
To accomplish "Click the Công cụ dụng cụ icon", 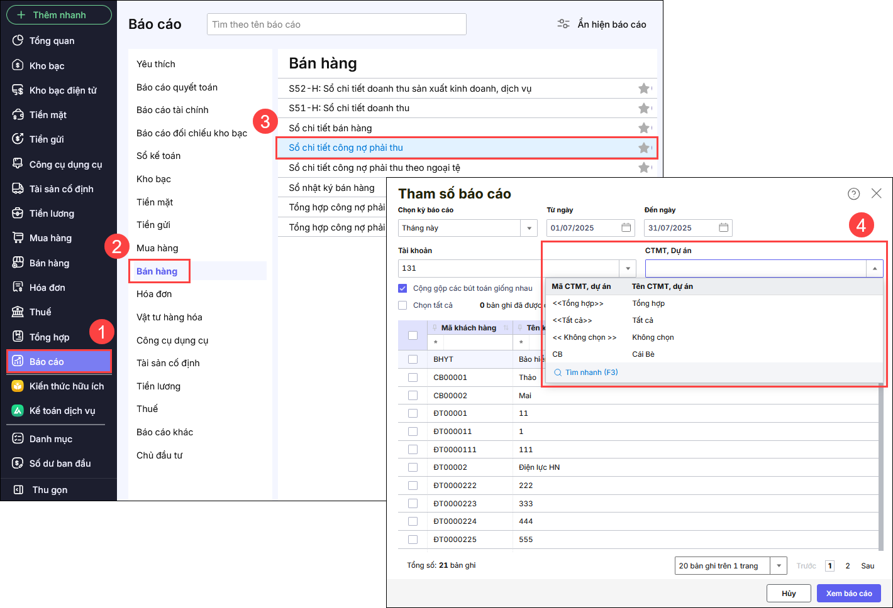I will tap(18, 164).
